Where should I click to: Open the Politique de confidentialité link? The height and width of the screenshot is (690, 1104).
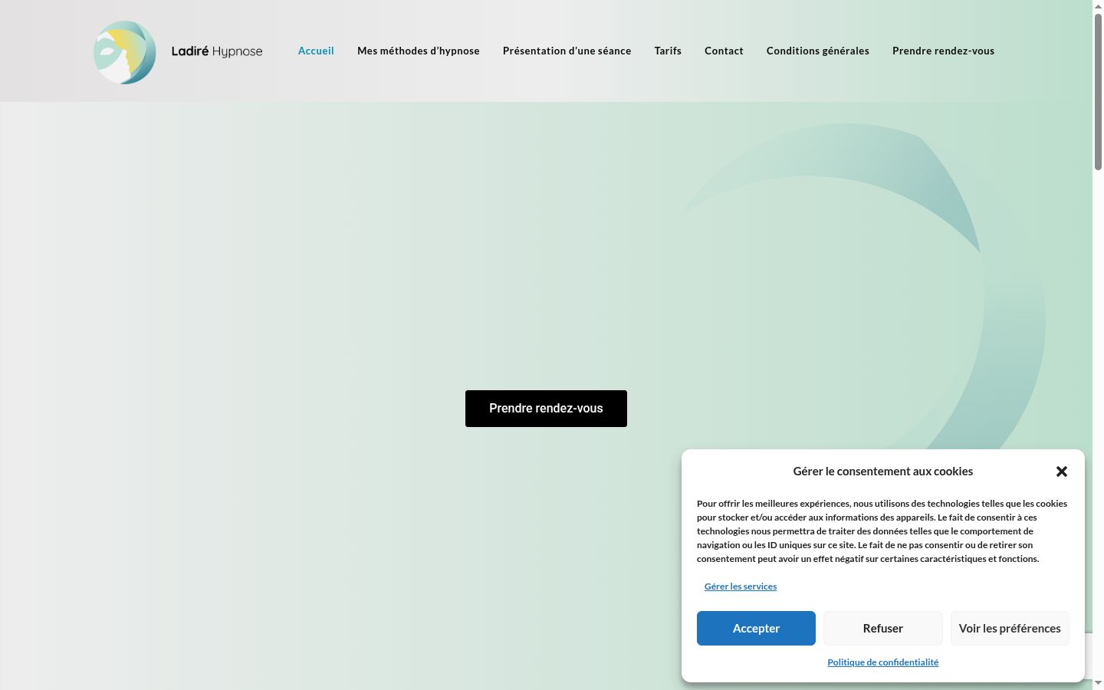tap(883, 662)
